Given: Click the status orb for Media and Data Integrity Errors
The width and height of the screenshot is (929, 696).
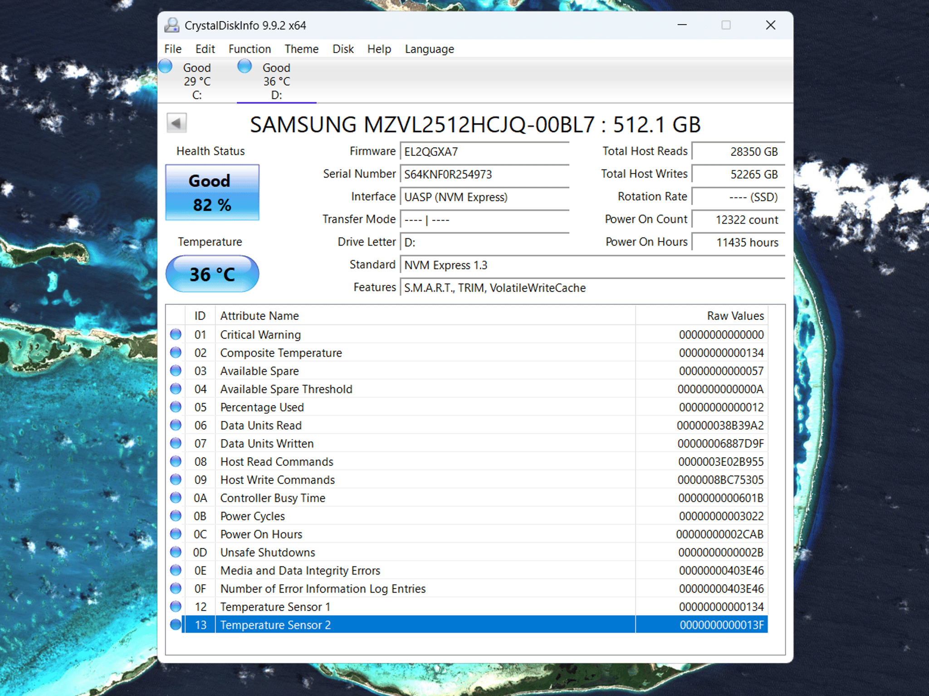Looking at the screenshot, I should 176,570.
